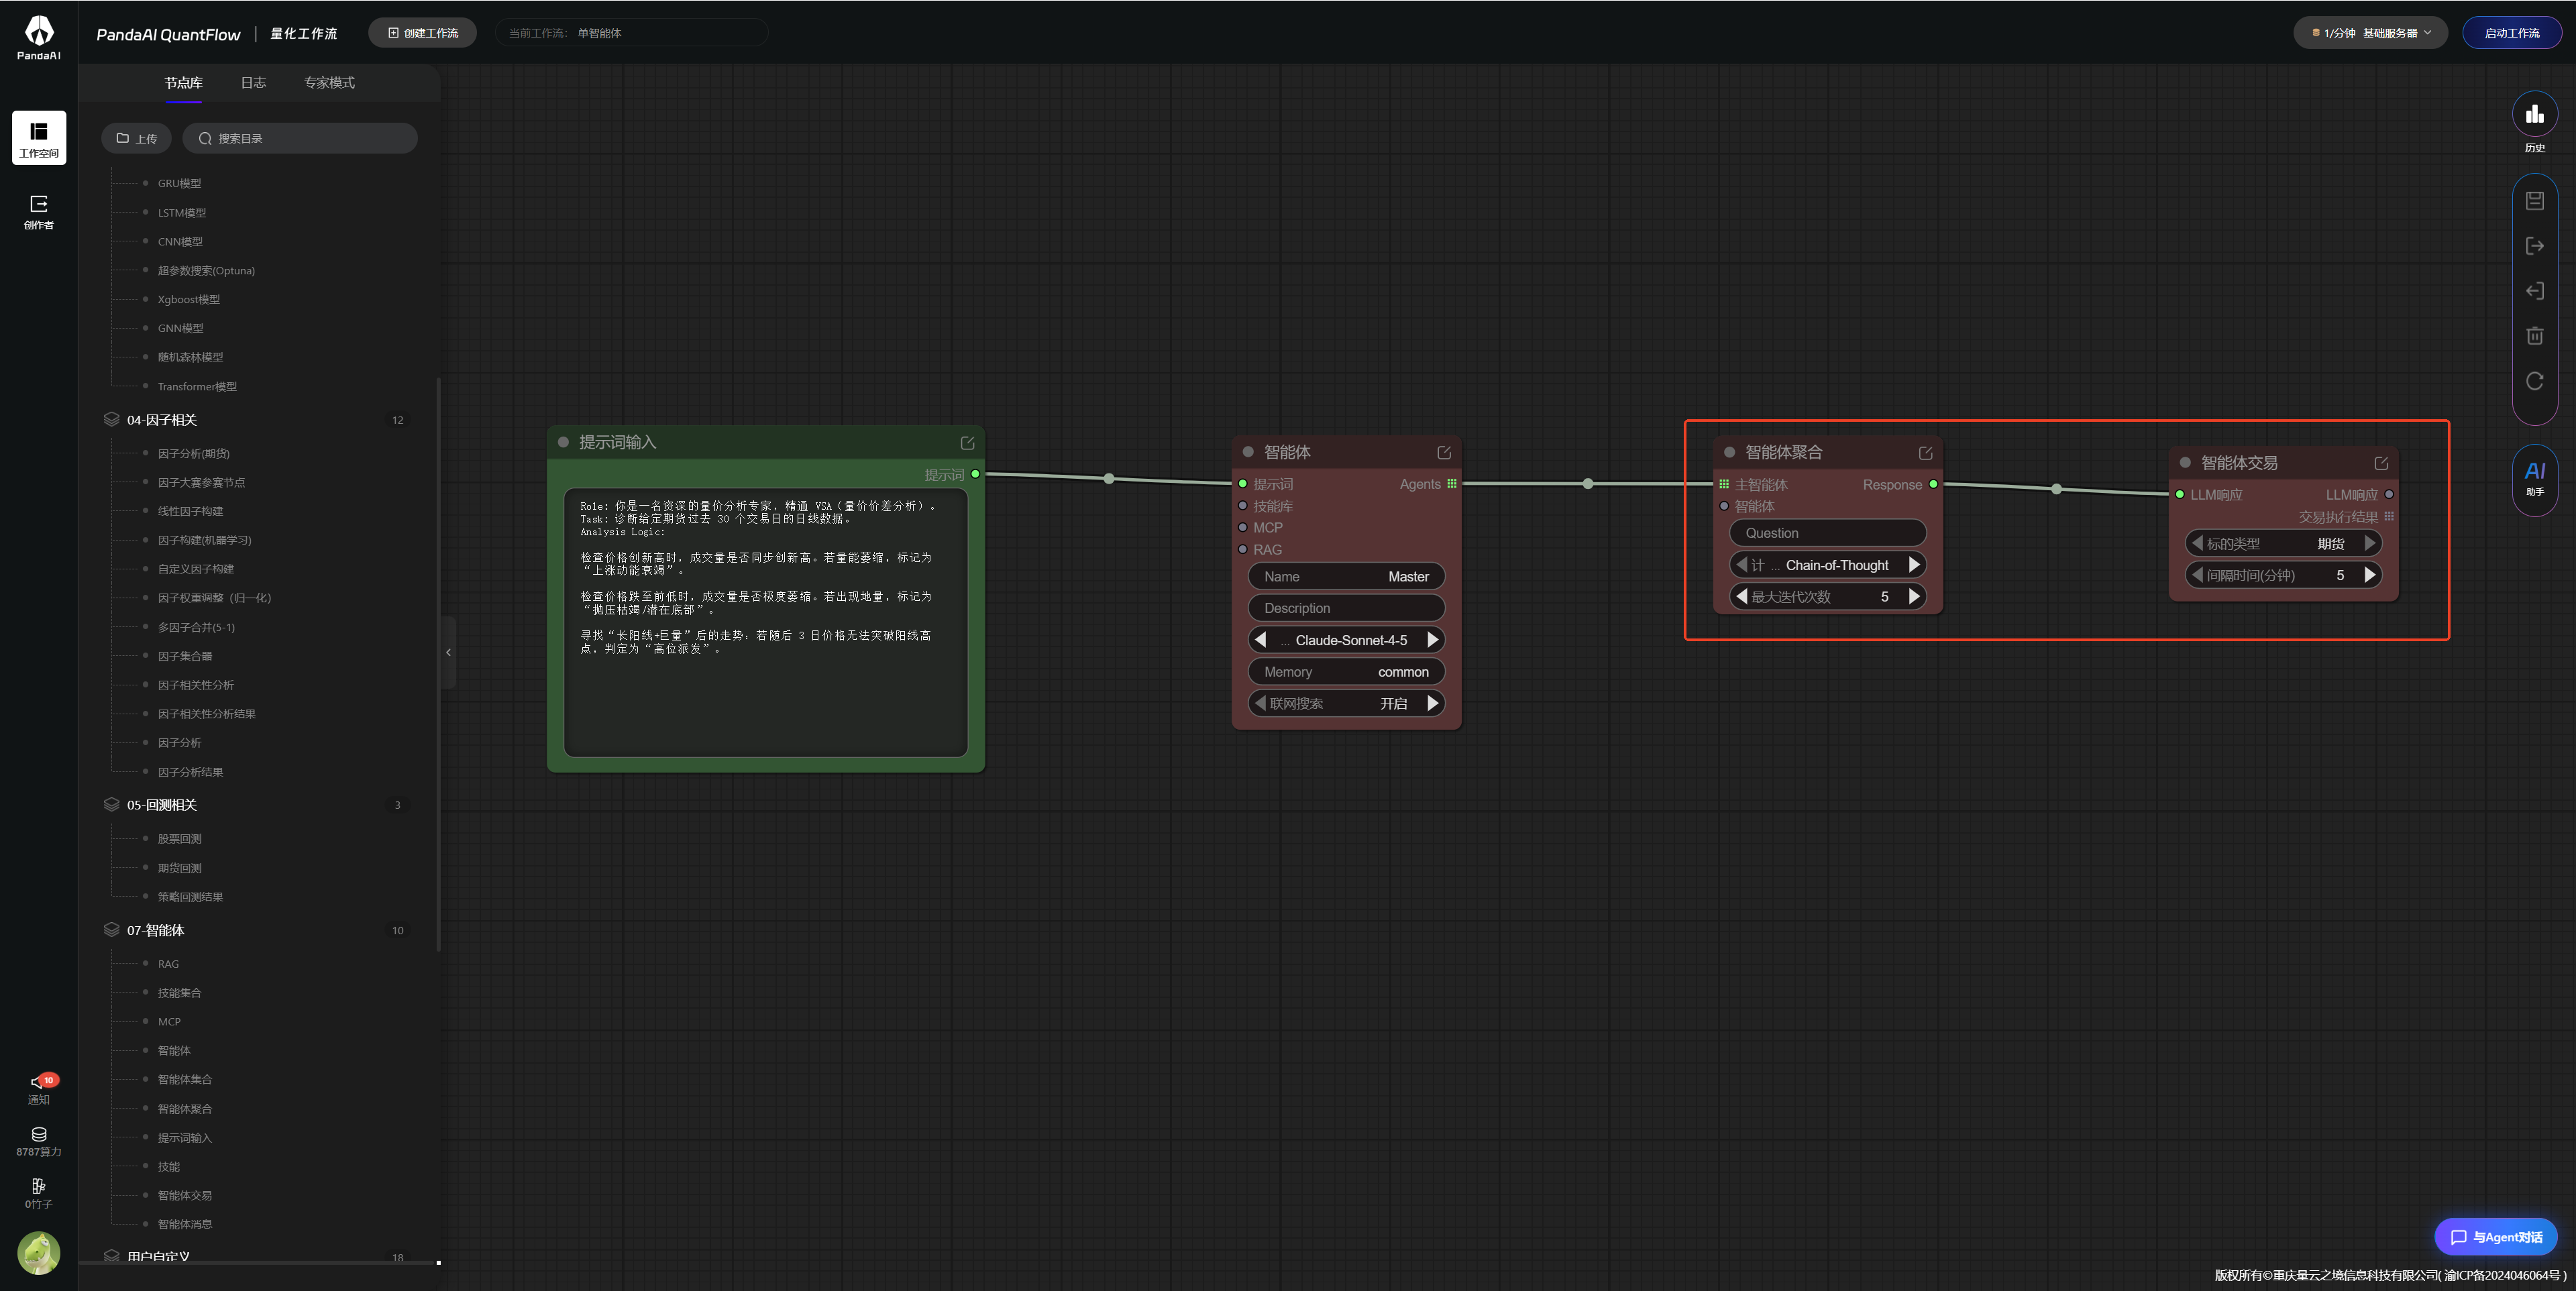Screen dimensions: 2576x1291
Task: Click the trash delete icon
Action: pos(2534,336)
